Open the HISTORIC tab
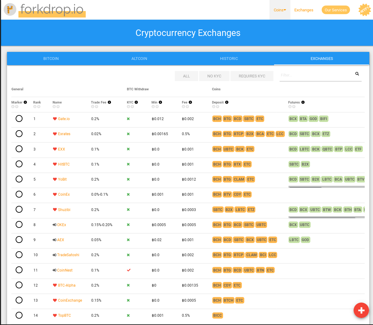This screenshot has width=373, height=325. click(x=229, y=58)
